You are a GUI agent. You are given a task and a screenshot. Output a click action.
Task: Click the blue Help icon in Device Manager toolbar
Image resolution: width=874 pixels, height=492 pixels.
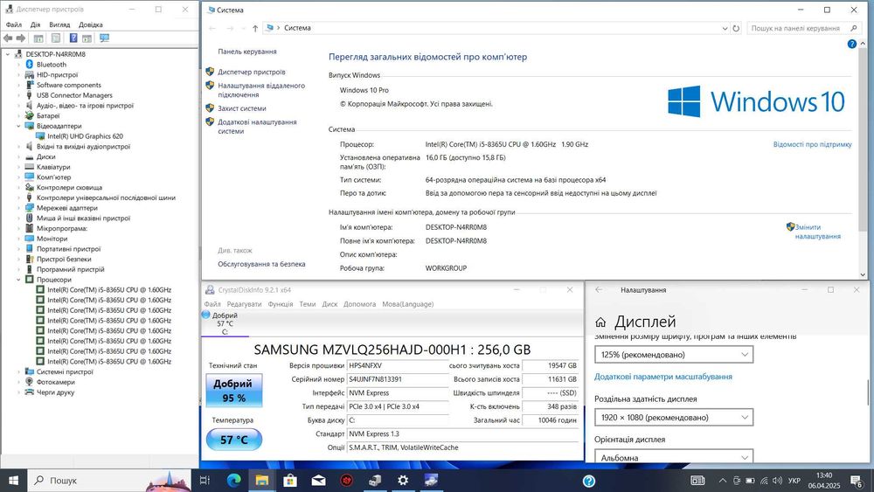pyautogui.click(x=73, y=38)
